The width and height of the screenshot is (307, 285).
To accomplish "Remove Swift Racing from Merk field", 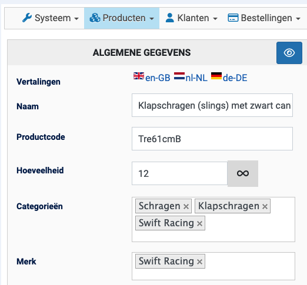I will click(199, 261).
